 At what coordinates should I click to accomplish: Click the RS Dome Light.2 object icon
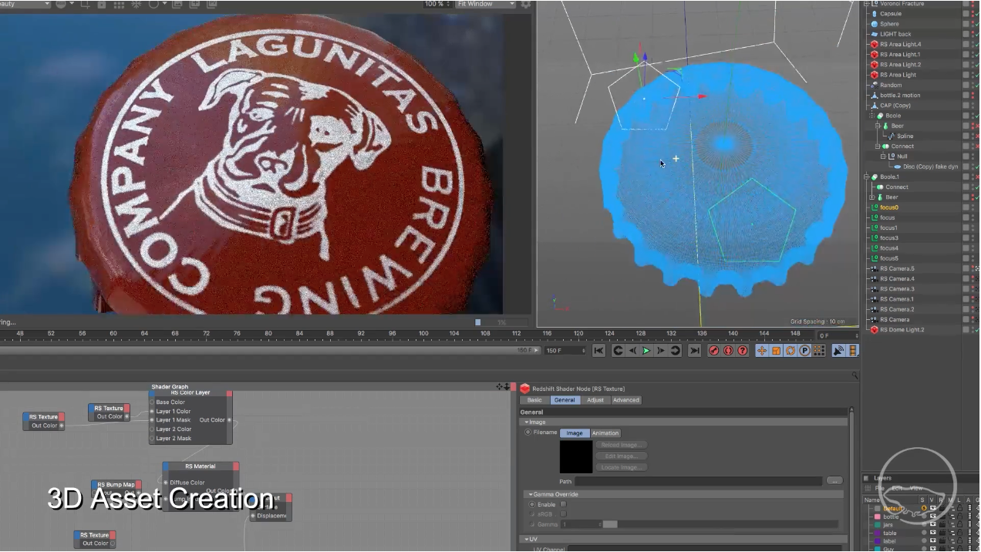(x=874, y=330)
